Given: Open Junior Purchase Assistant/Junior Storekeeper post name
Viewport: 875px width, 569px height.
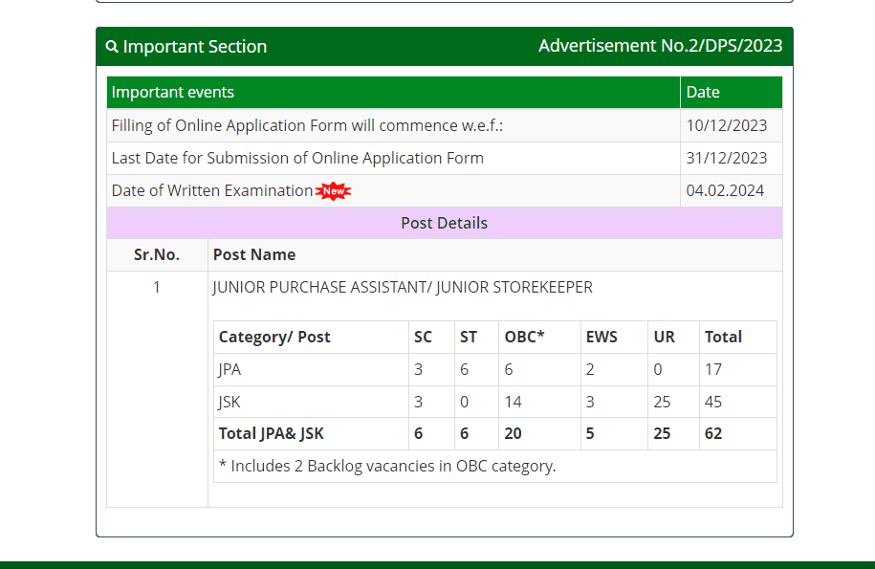Looking at the screenshot, I should 403,287.
